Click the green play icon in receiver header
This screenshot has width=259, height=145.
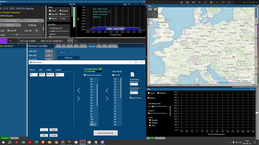click(x=138, y=4)
